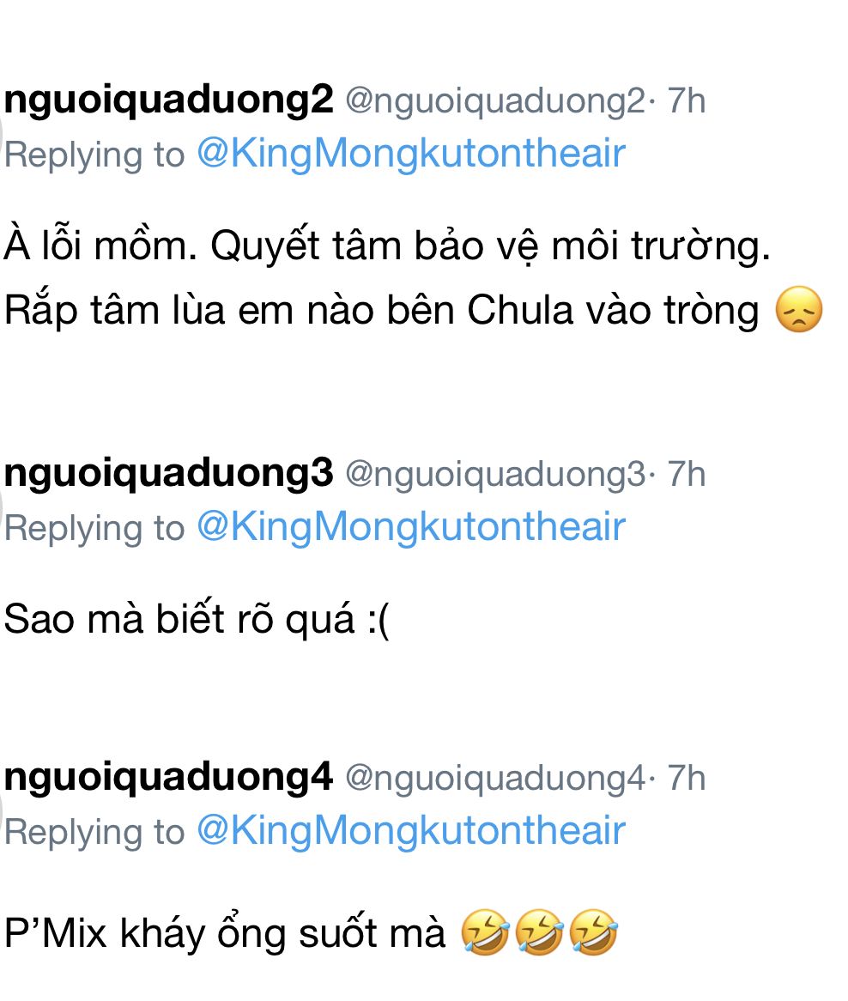Open nguoiquaduong3's profile via display name
The width and height of the screenshot is (848, 1001).
tap(168, 474)
